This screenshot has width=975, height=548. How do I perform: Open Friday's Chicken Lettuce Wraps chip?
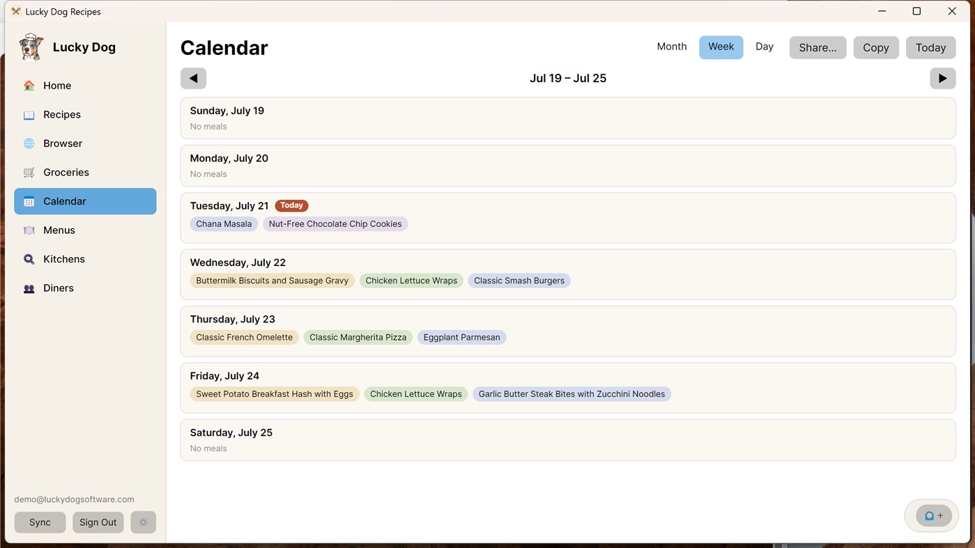click(x=416, y=394)
